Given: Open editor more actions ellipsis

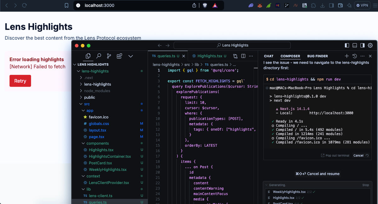Looking at the screenshot, I should click(251, 56).
